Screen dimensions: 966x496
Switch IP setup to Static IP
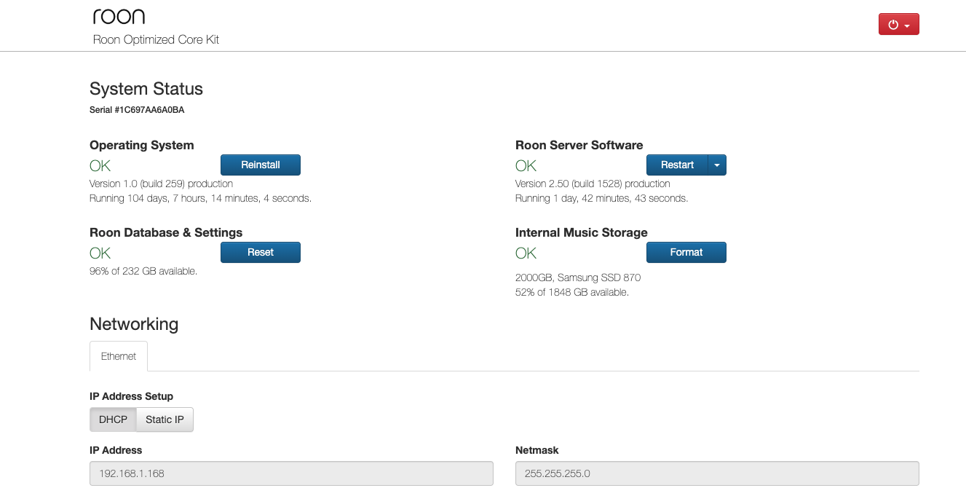(165, 420)
